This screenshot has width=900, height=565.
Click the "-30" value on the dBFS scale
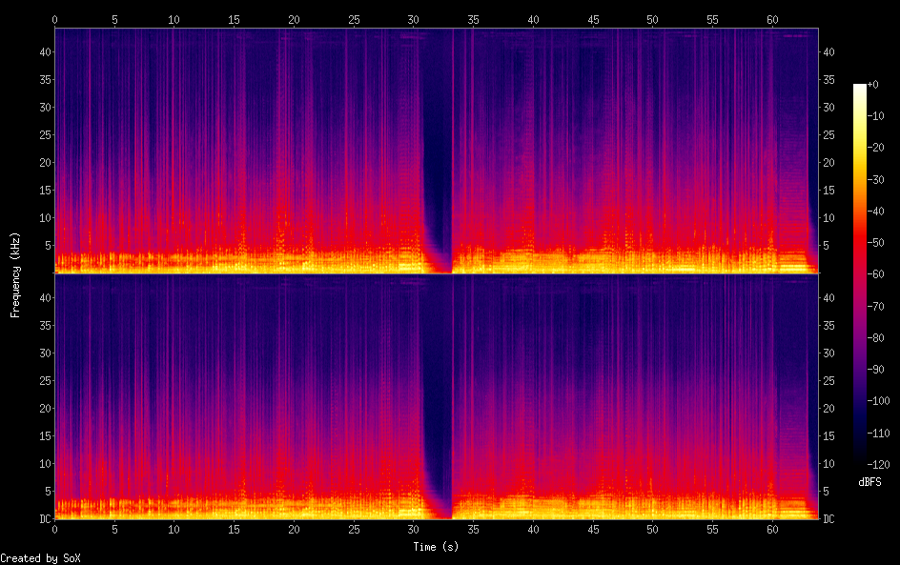coord(876,179)
